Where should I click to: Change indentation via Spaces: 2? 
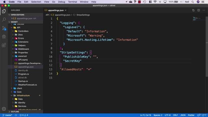point(158,115)
